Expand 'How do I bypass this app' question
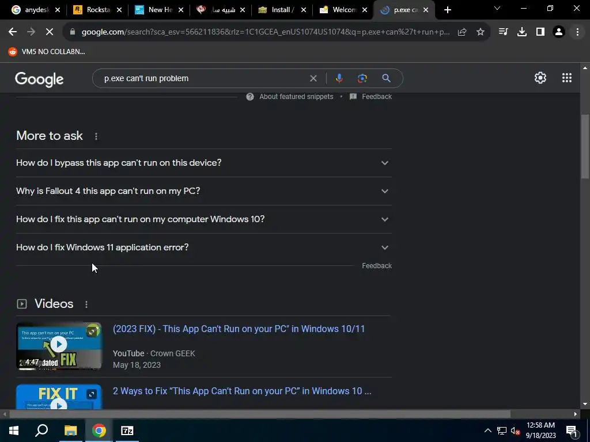The height and width of the screenshot is (442, 590). (204, 163)
